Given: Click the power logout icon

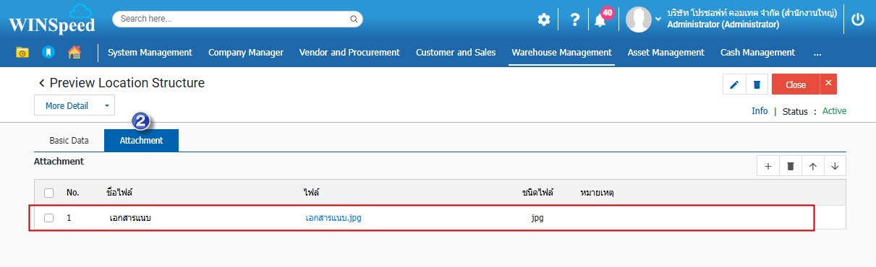Looking at the screenshot, I should tap(858, 19).
